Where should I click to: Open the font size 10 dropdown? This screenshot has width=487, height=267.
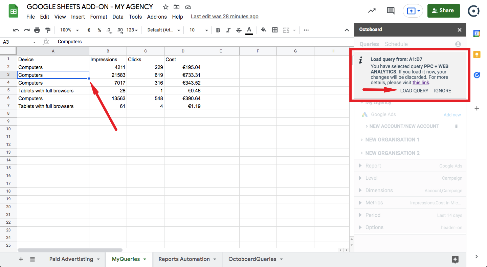point(198,30)
